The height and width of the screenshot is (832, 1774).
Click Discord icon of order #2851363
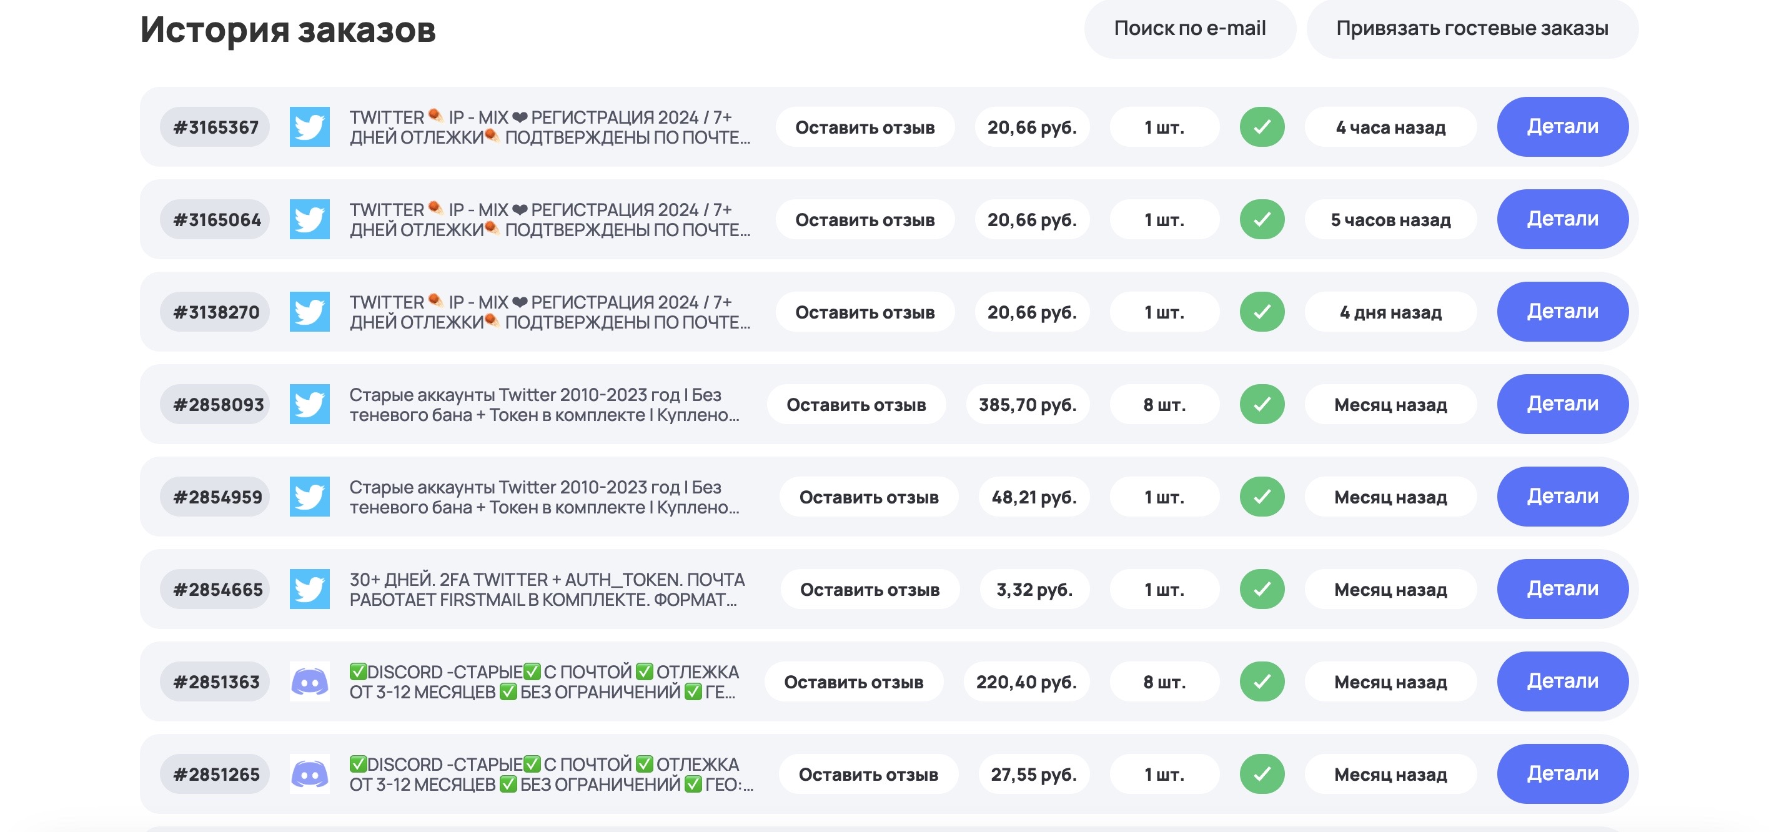click(x=309, y=682)
